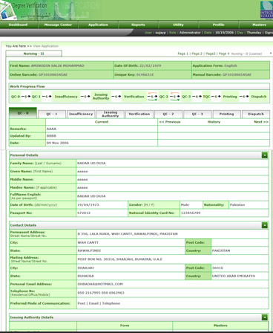Click QC-2 step in Work Progress Flow
273x333 pixels.
coord(164,97)
